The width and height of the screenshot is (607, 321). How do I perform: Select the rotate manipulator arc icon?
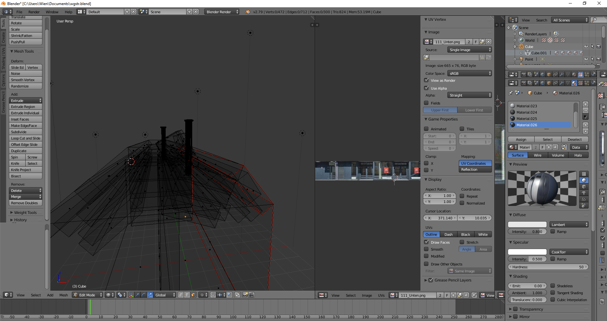pyautogui.click(x=144, y=295)
